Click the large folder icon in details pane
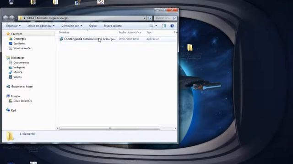 click(x=10, y=136)
